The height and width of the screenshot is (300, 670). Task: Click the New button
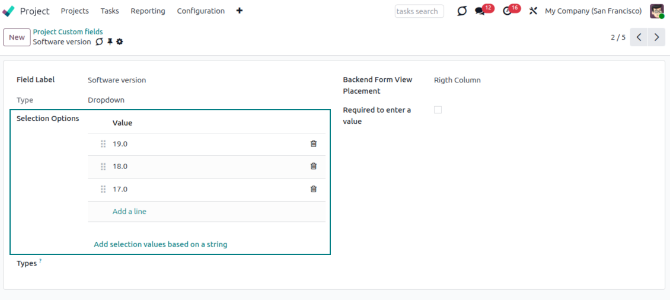point(17,37)
